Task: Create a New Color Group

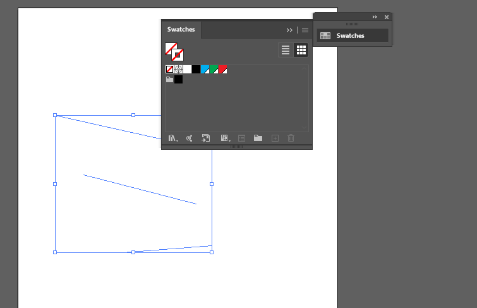Action: pyautogui.click(x=258, y=138)
